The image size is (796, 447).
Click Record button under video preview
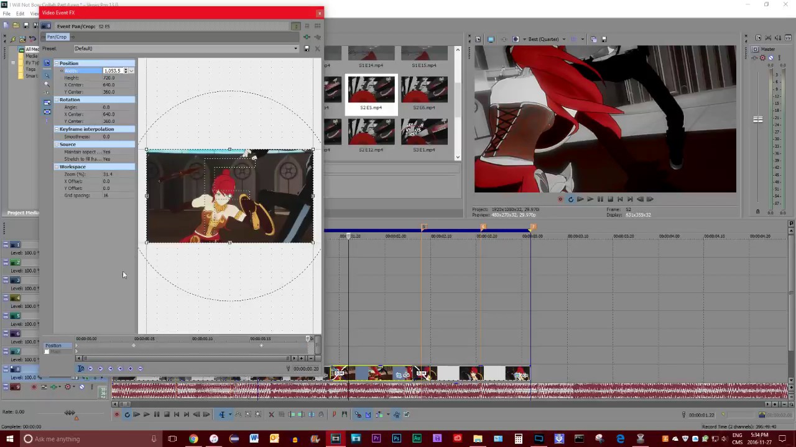point(560,199)
